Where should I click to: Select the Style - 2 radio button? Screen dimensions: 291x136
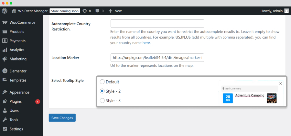[102, 91]
